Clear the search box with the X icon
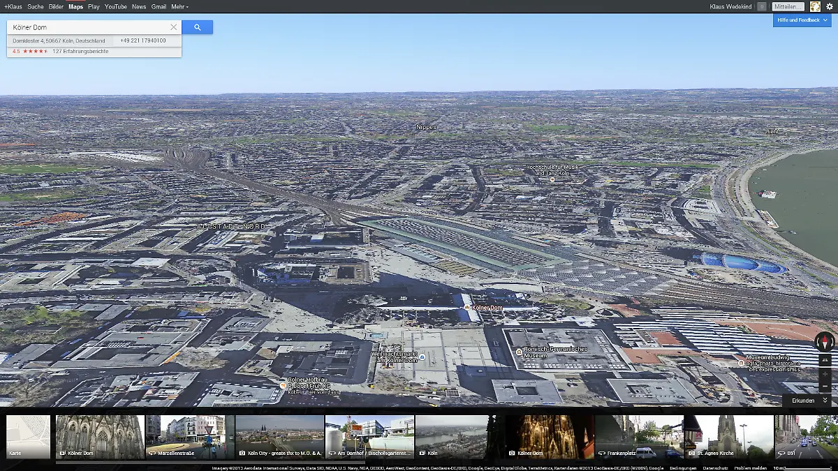The image size is (838, 471). pyautogui.click(x=174, y=27)
